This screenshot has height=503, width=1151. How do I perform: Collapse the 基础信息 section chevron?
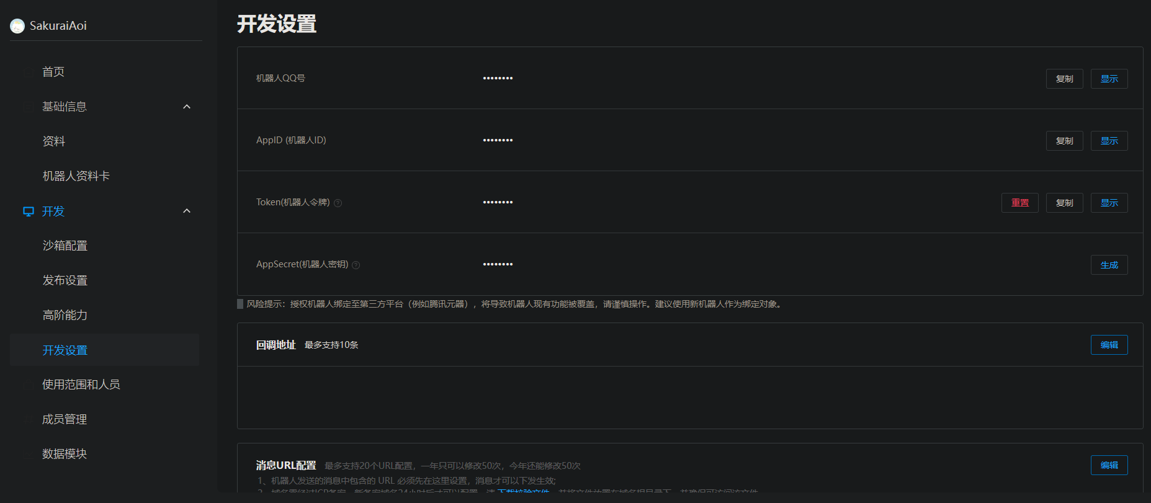click(187, 107)
